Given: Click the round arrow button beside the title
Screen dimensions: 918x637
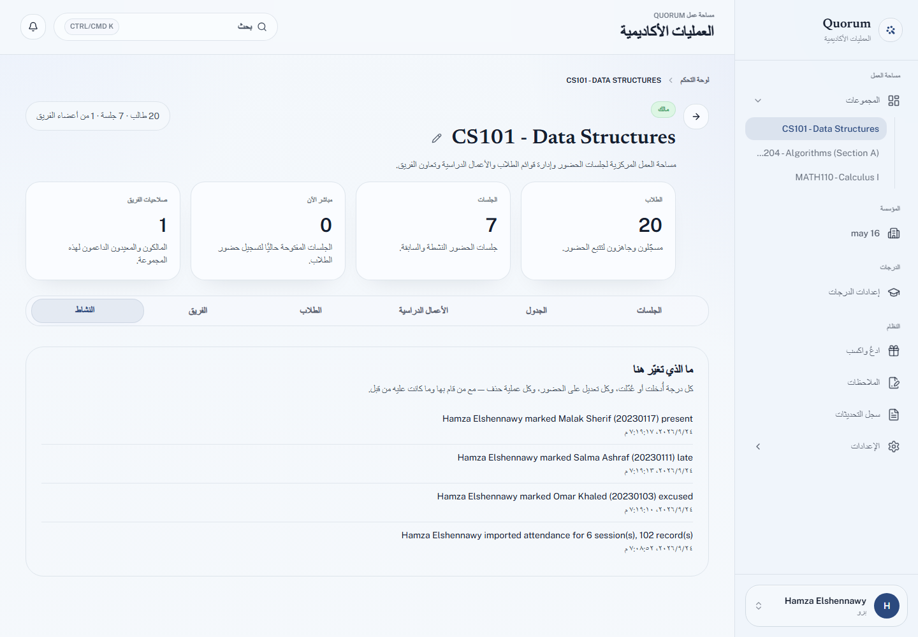Looking at the screenshot, I should coord(696,117).
